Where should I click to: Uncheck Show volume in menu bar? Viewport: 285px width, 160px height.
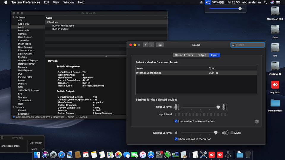[x=176, y=139]
